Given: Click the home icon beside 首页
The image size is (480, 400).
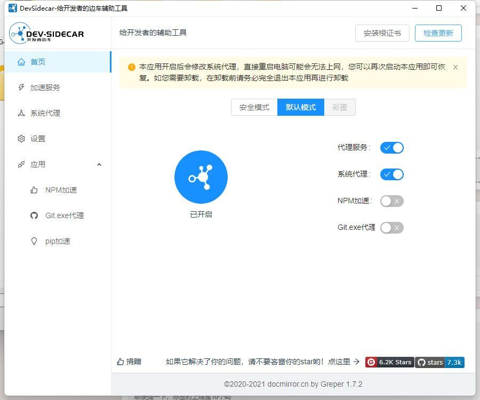Looking at the screenshot, I should 21,62.
